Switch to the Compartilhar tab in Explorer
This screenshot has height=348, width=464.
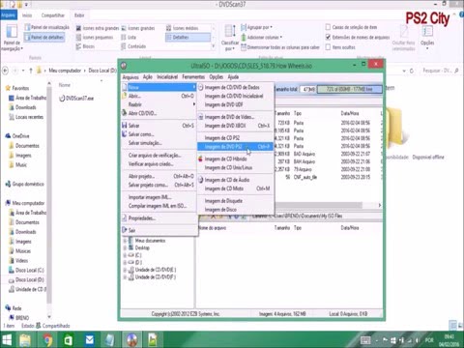pos(53,15)
